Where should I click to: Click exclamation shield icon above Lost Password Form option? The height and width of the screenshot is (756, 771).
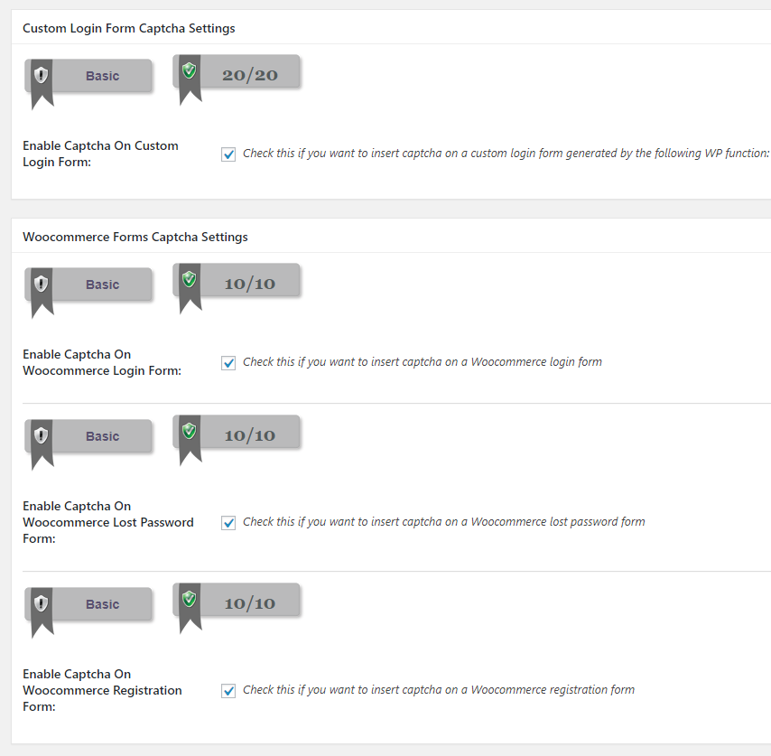[x=41, y=435]
